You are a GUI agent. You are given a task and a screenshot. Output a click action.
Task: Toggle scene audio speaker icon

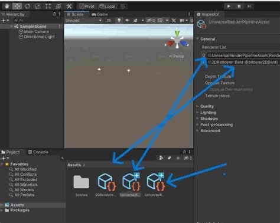(127, 21)
